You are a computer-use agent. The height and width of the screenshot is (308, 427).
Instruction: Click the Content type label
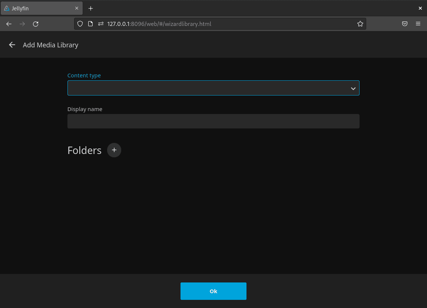[x=84, y=75]
